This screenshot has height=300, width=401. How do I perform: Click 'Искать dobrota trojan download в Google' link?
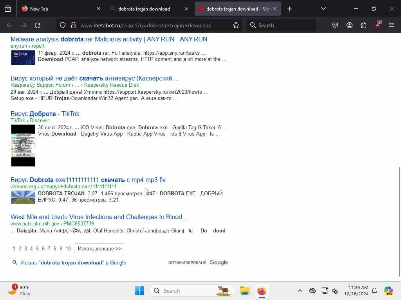(x=73, y=262)
